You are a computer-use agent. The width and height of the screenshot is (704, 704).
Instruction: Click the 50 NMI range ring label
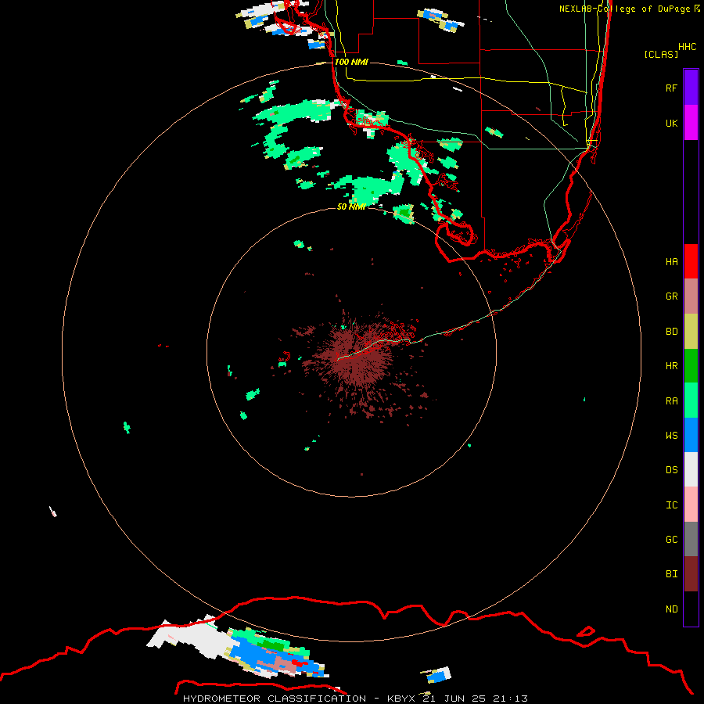(x=351, y=207)
